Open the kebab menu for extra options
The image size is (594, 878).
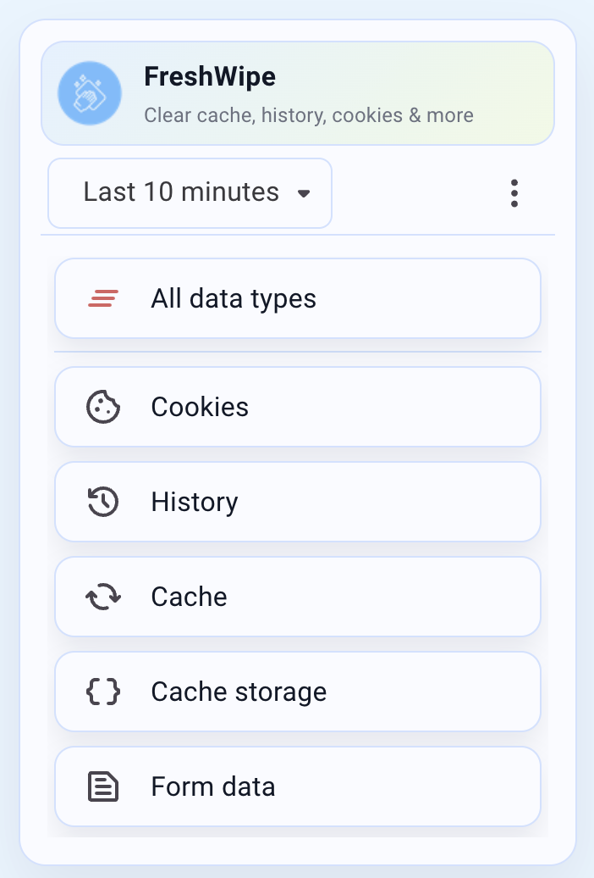pyautogui.click(x=514, y=193)
